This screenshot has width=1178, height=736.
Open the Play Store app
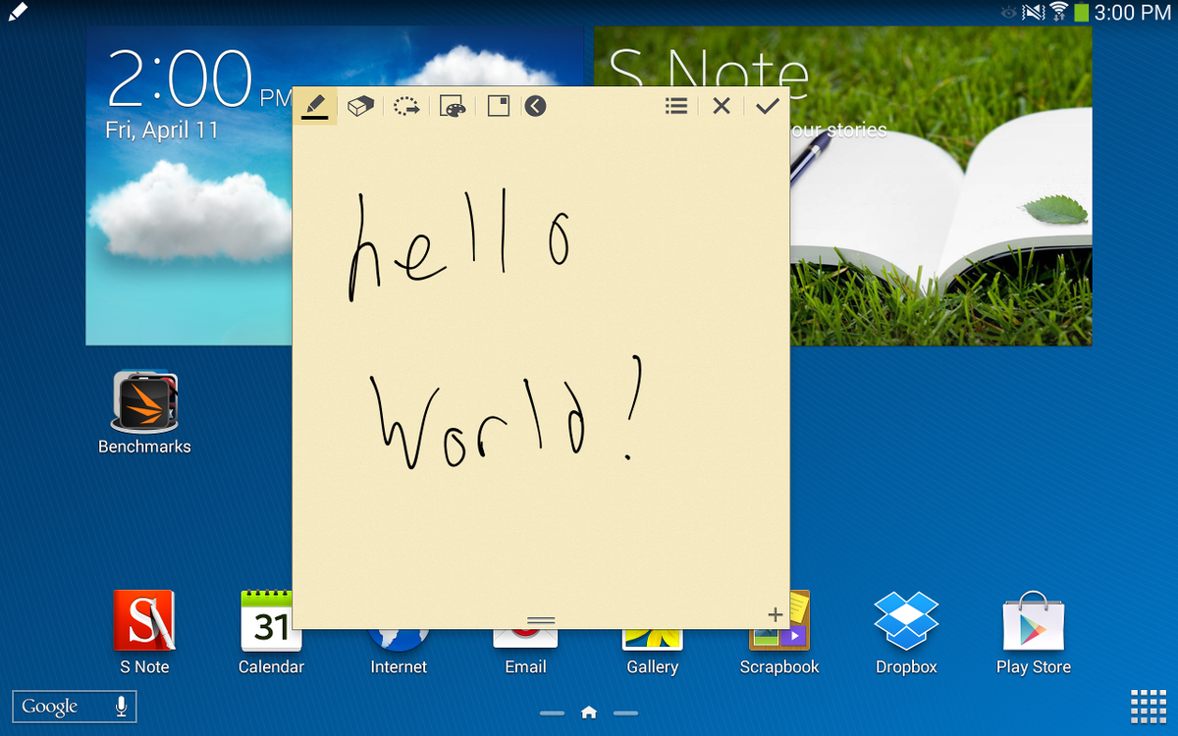(x=1033, y=622)
